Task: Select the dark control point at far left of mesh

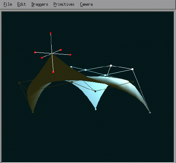Action: click(x=19, y=83)
